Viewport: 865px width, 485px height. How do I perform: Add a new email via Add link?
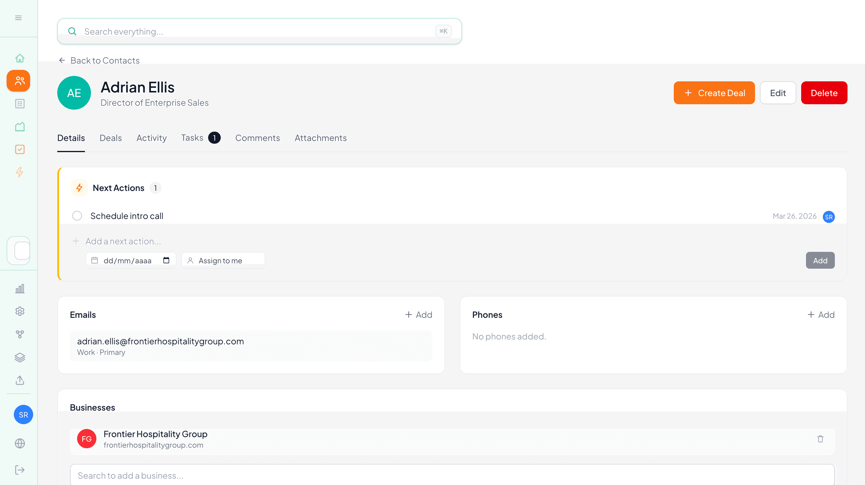coord(418,315)
